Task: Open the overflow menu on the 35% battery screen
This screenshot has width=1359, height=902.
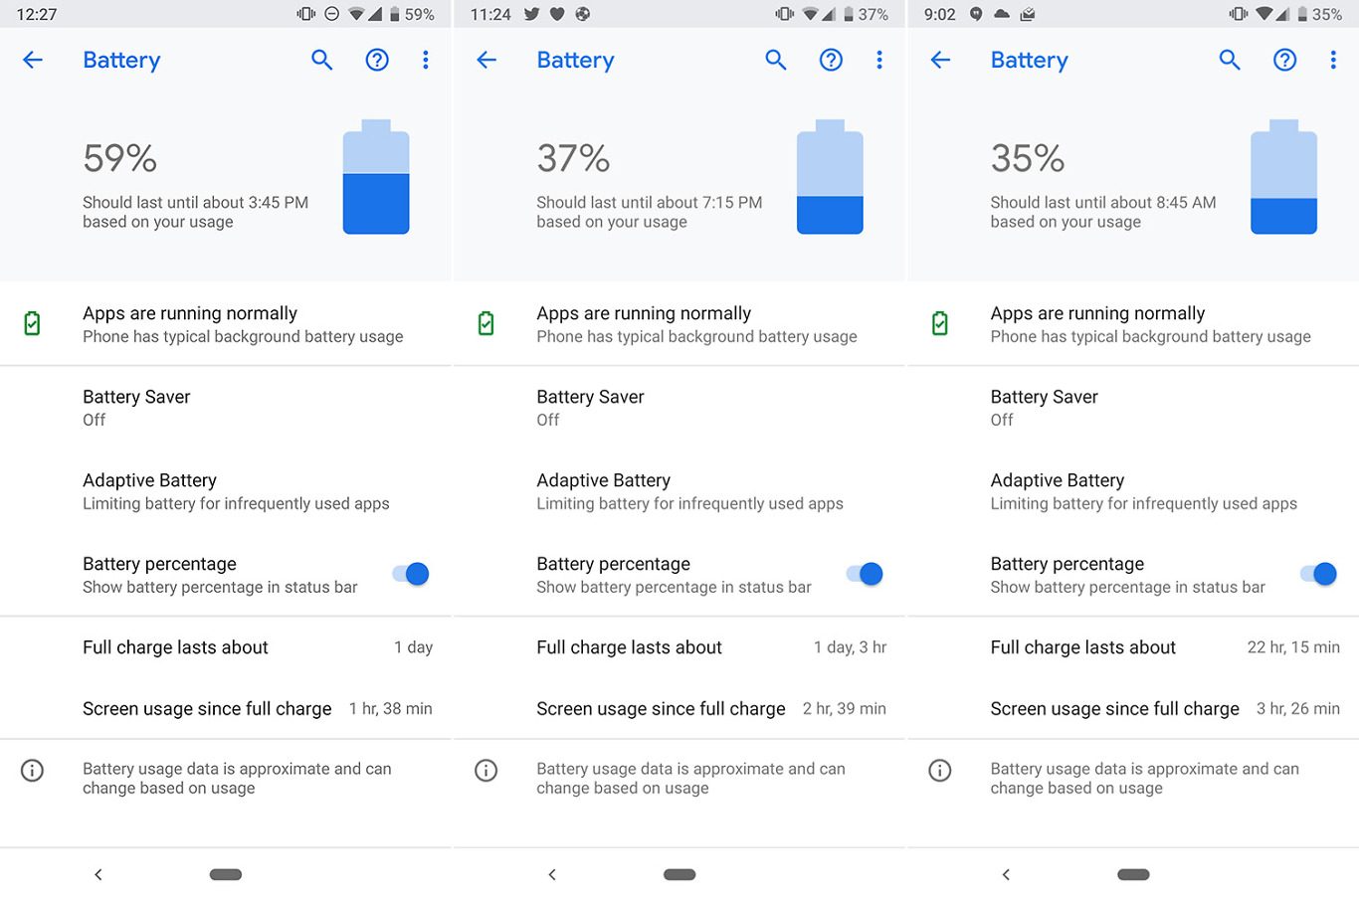Action: [x=1333, y=60]
